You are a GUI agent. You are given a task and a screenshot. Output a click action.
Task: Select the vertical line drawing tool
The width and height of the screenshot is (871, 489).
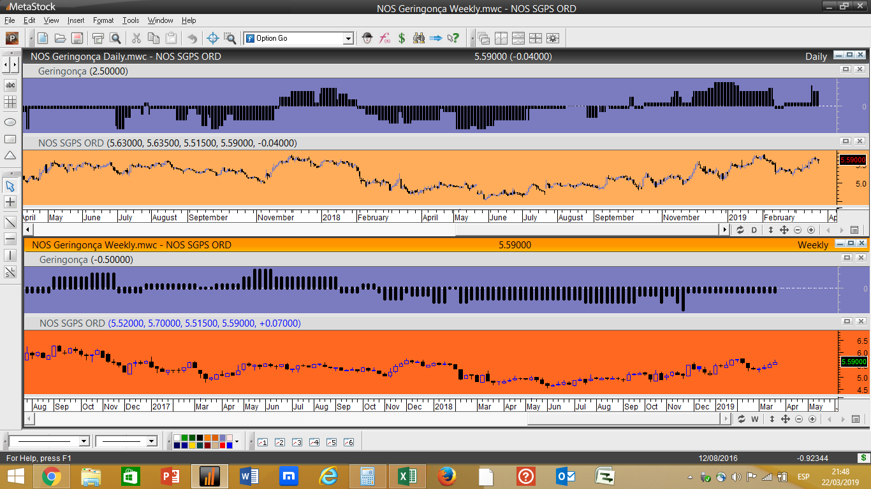(10, 255)
